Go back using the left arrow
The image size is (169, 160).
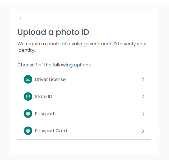coord(21,18)
